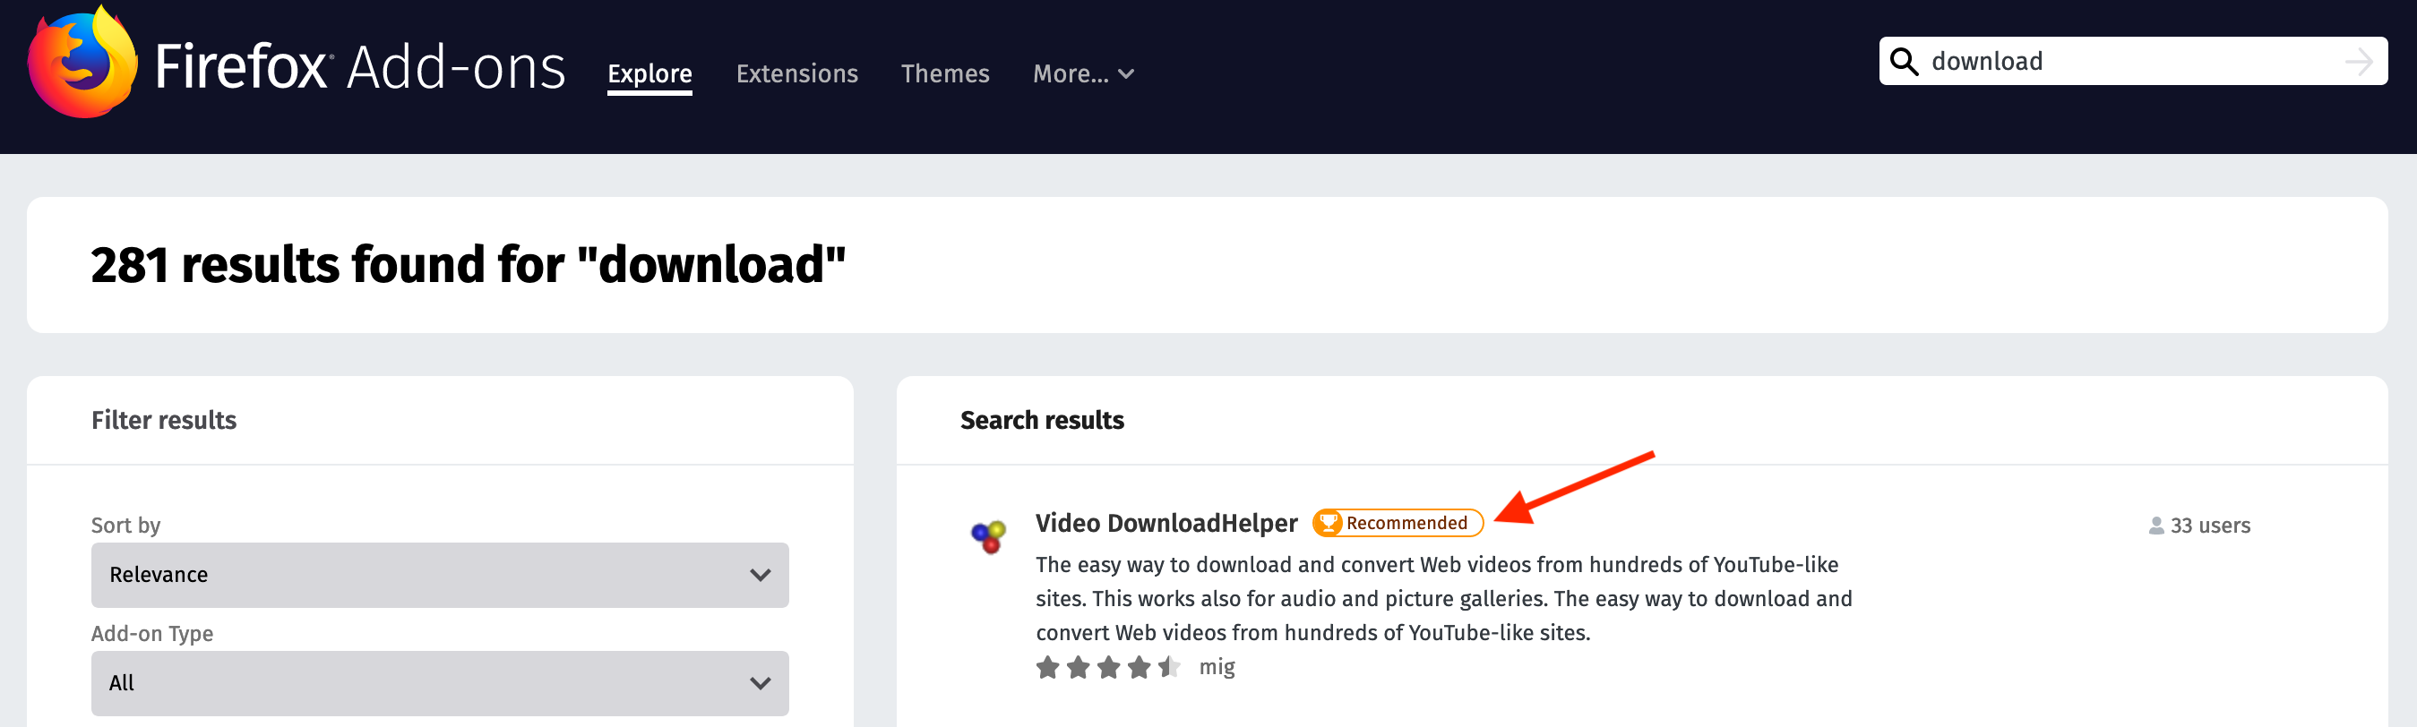Screen dimensions: 2417x727
Task: Open the Video DownloadHelper link
Action: [x=1166, y=523]
